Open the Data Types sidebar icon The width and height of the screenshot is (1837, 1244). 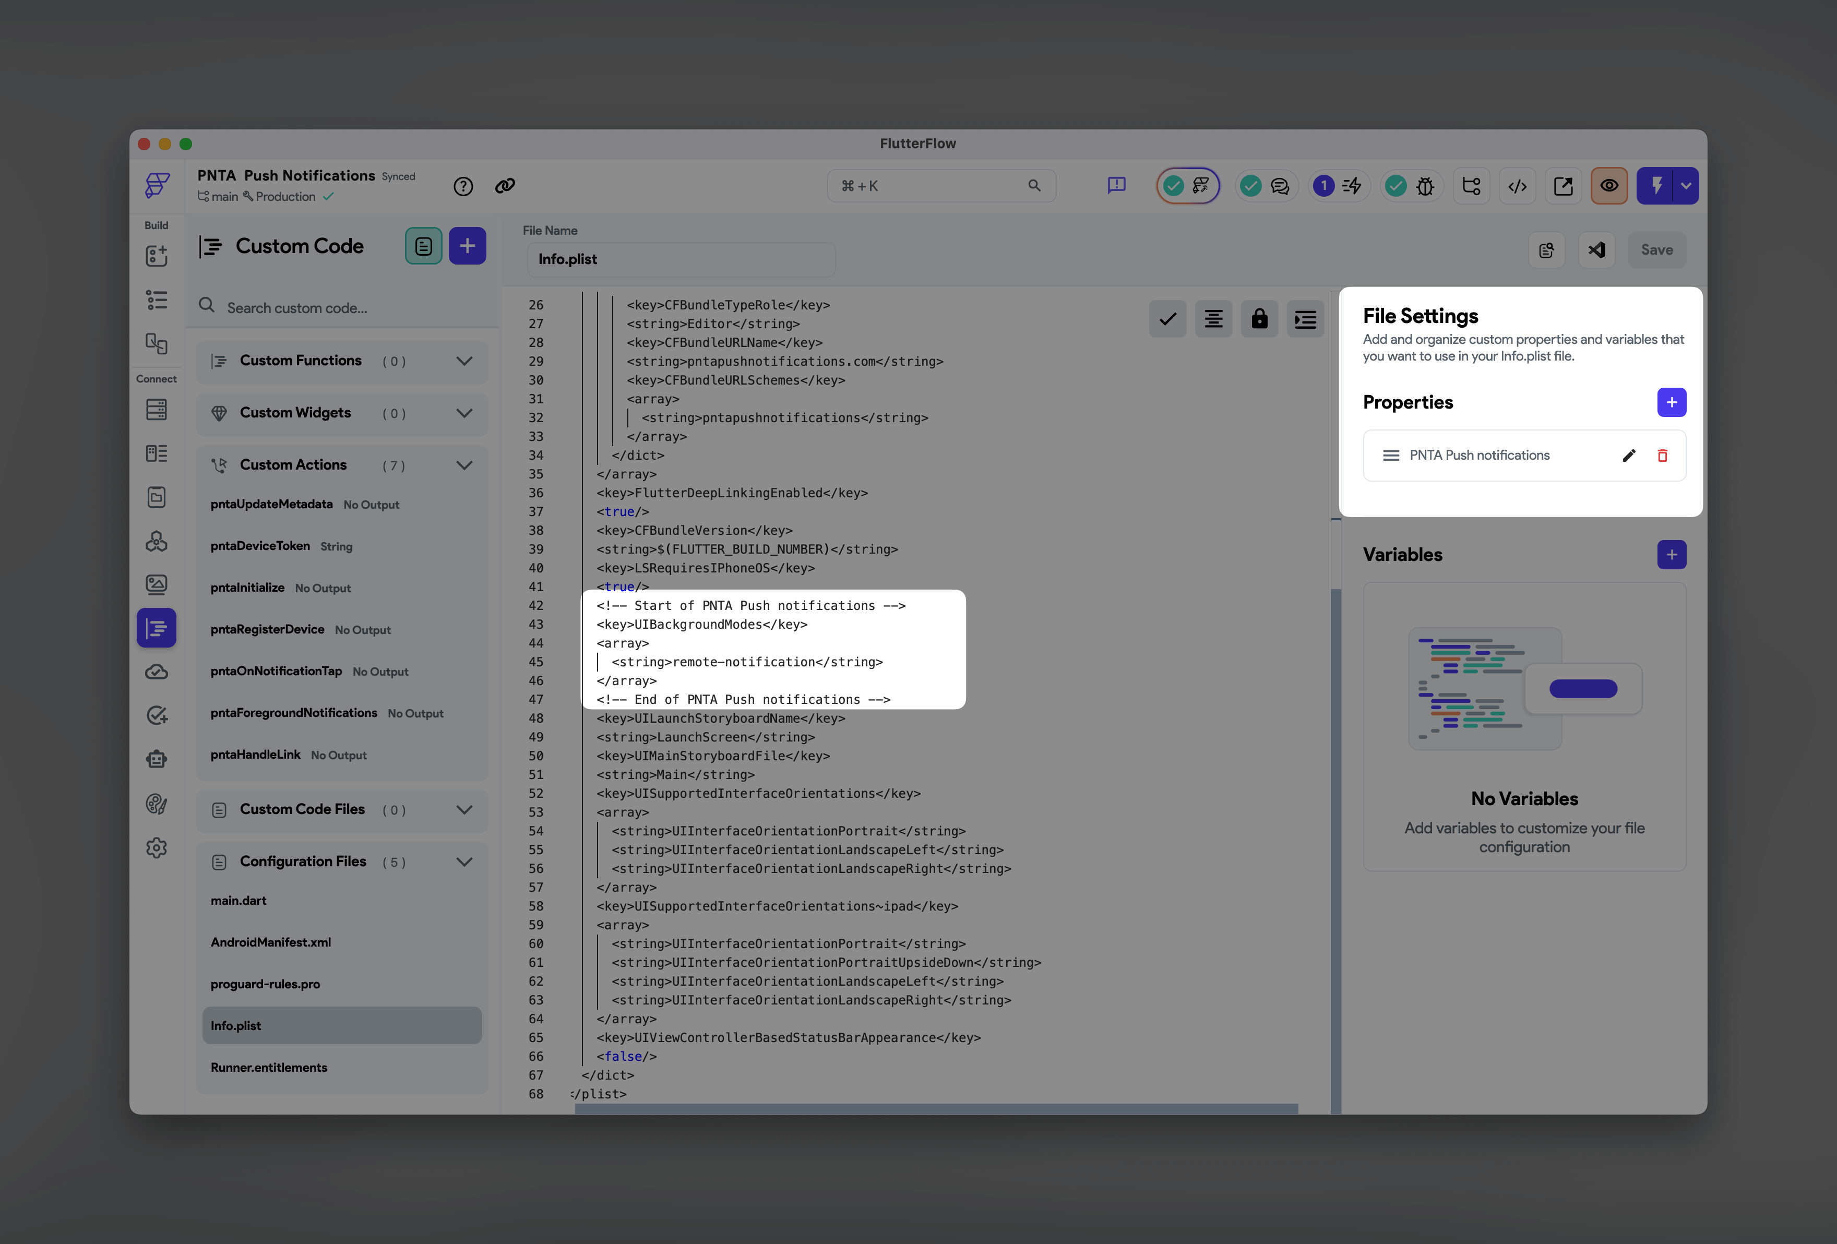(x=157, y=453)
